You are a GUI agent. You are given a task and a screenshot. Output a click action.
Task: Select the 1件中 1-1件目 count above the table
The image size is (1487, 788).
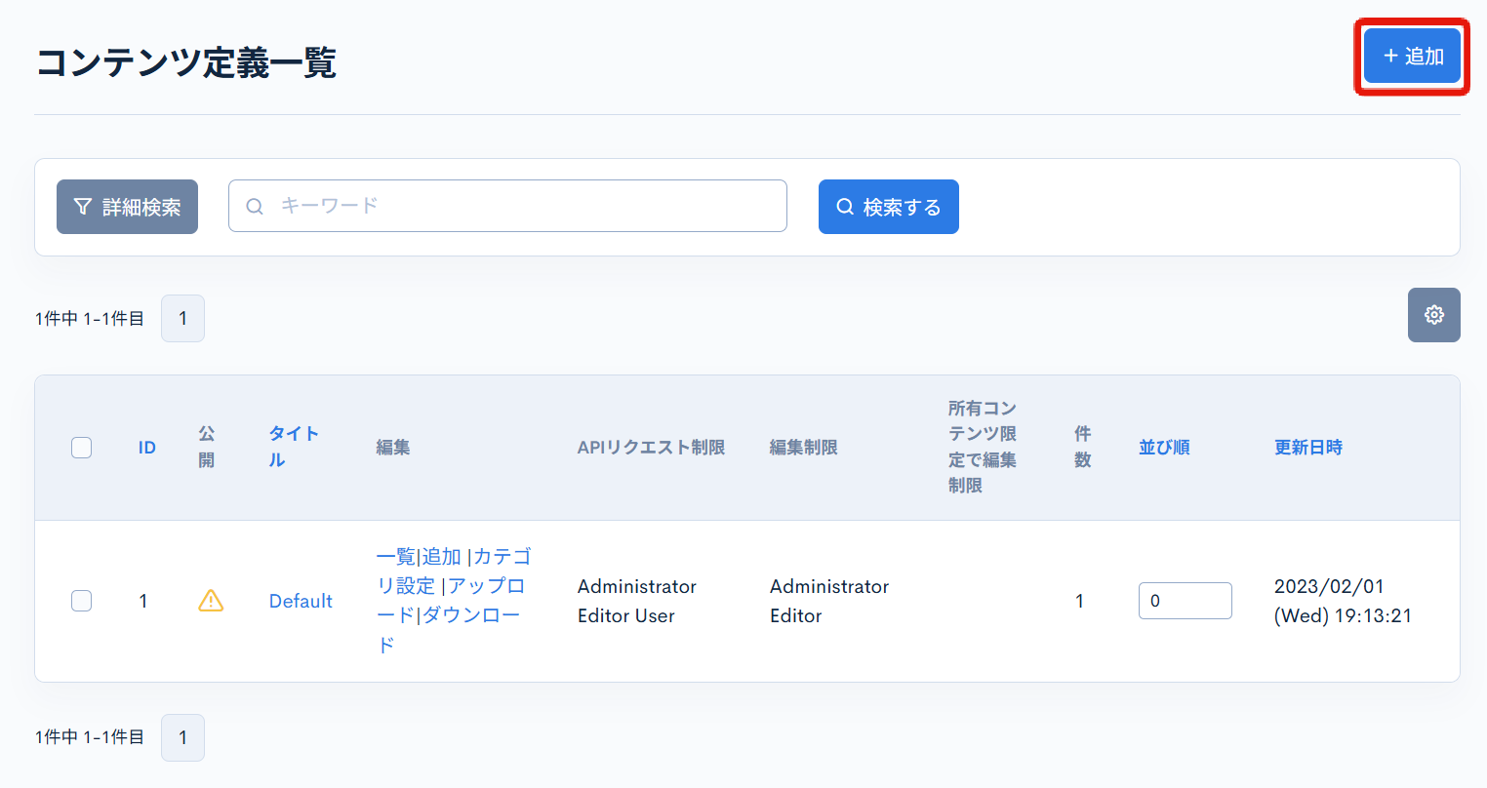[90, 319]
